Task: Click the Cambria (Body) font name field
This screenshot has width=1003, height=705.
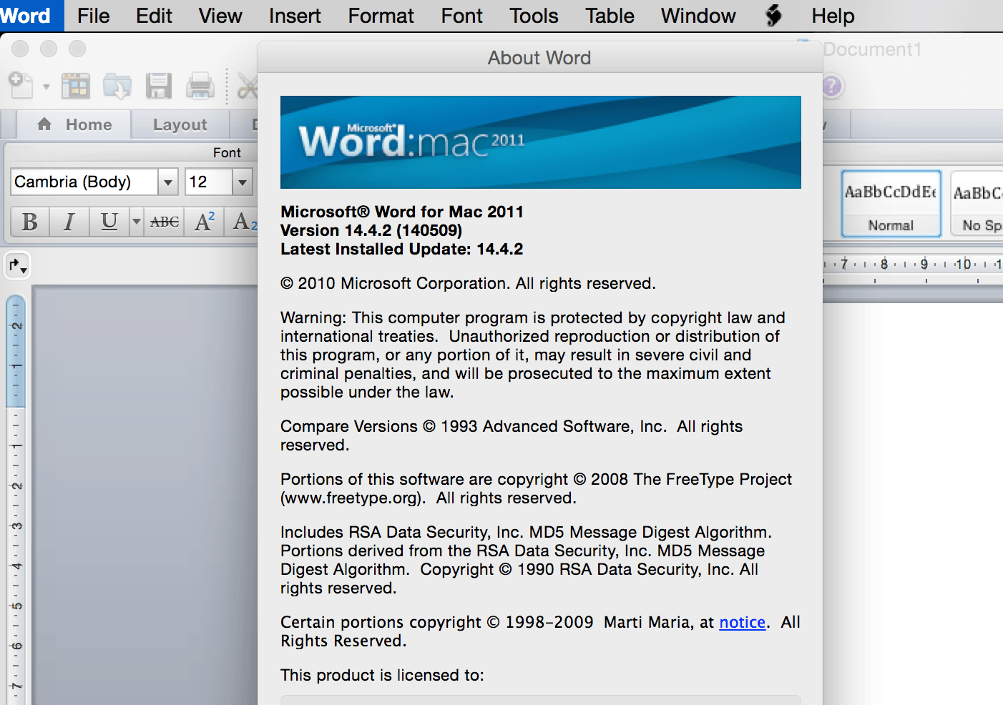Action: pyautogui.click(x=84, y=182)
